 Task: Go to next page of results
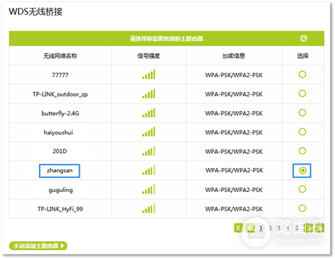pyautogui.click(x=309, y=228)
